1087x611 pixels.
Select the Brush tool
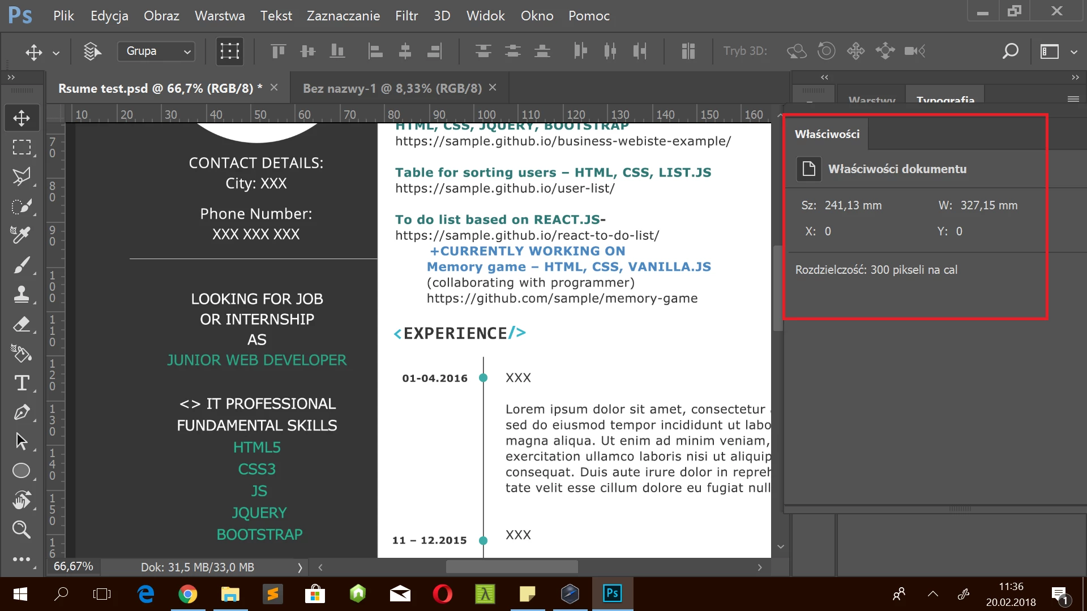[22, 265]
